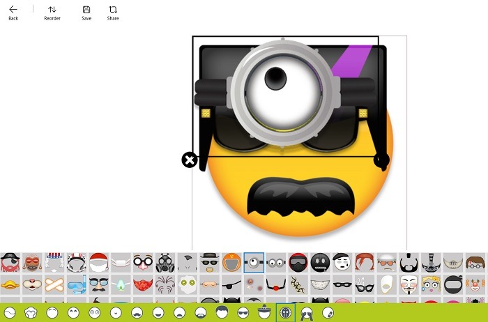
Task: Pick the red helmet with goggles thumbnail
Action: pyautogui.click(x=298, y=263)
